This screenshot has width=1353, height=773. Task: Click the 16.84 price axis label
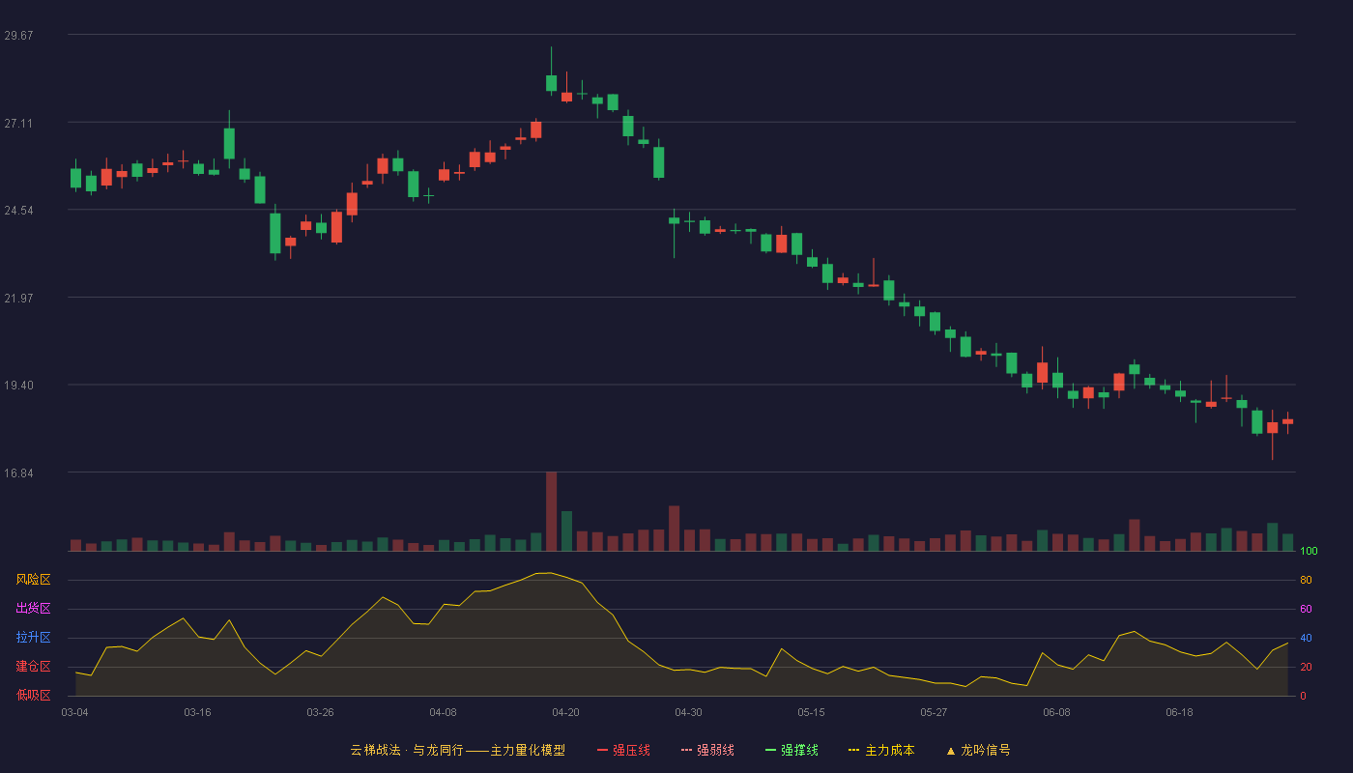click(18, 472)
